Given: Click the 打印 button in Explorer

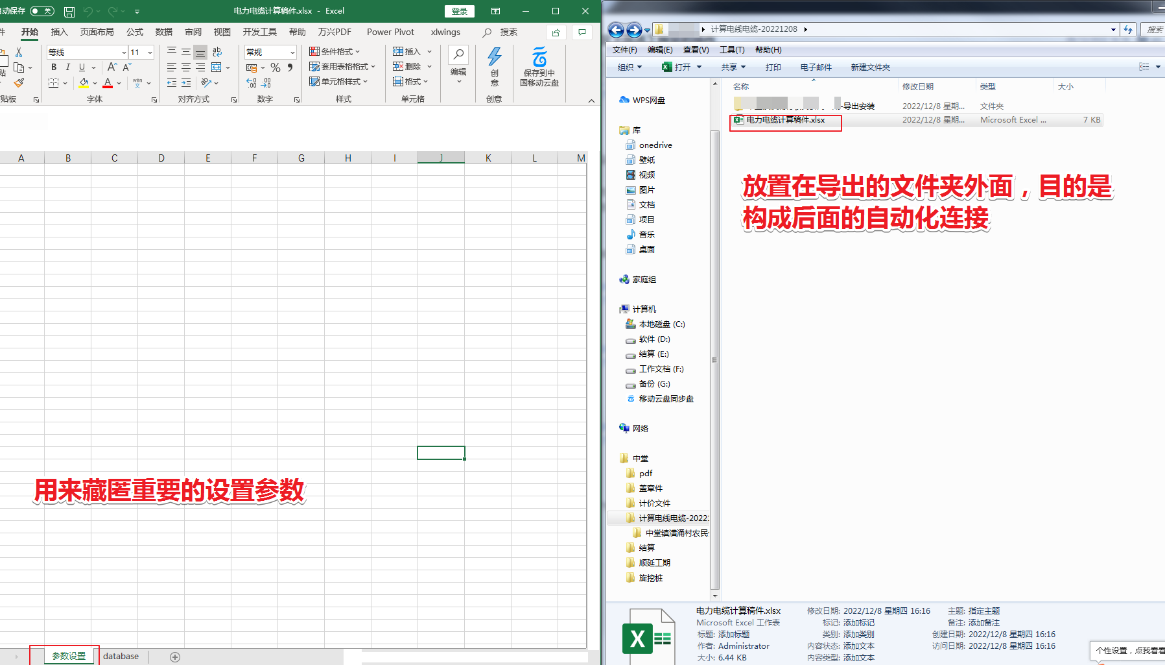Looking at the screenshot, I should coord(773,67).
